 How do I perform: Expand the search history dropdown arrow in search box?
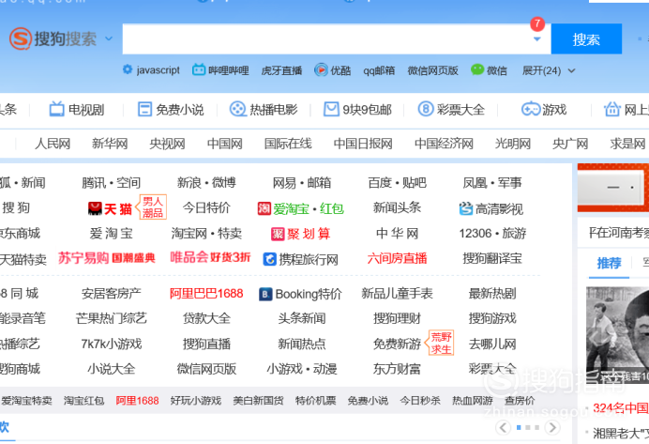click(x=536, y=38)
